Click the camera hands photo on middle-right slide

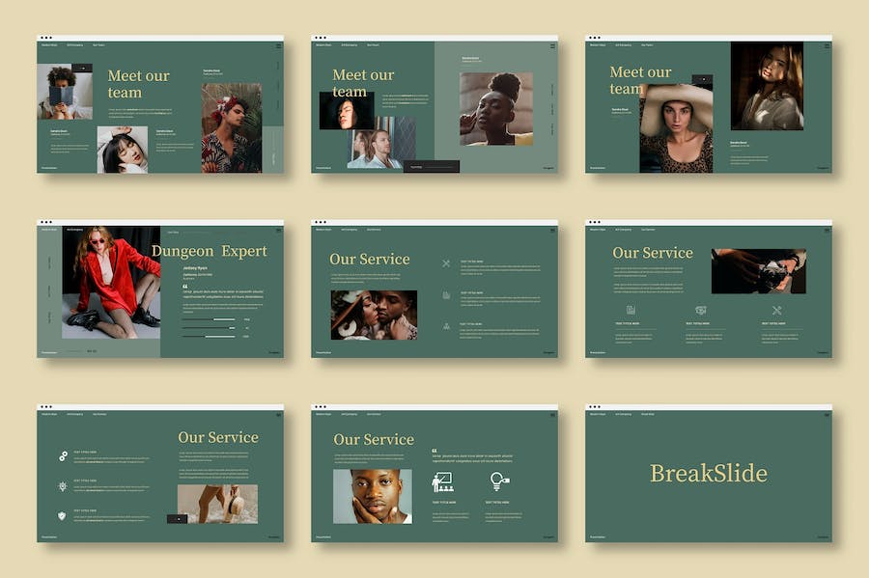tap(758, 271)
